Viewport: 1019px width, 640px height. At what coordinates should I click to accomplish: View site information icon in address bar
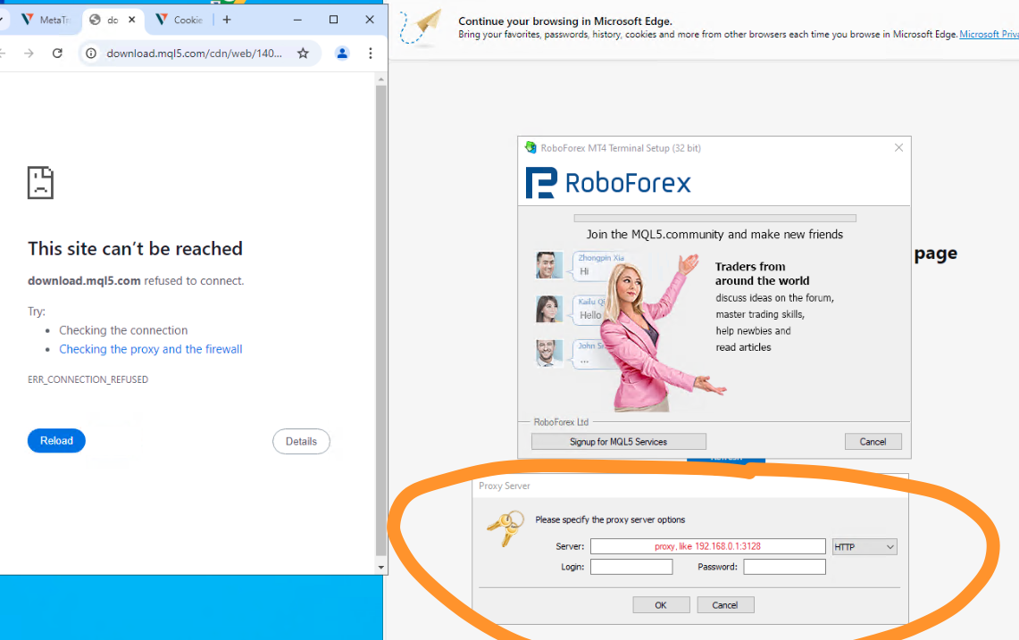click(x=92, y=54)
